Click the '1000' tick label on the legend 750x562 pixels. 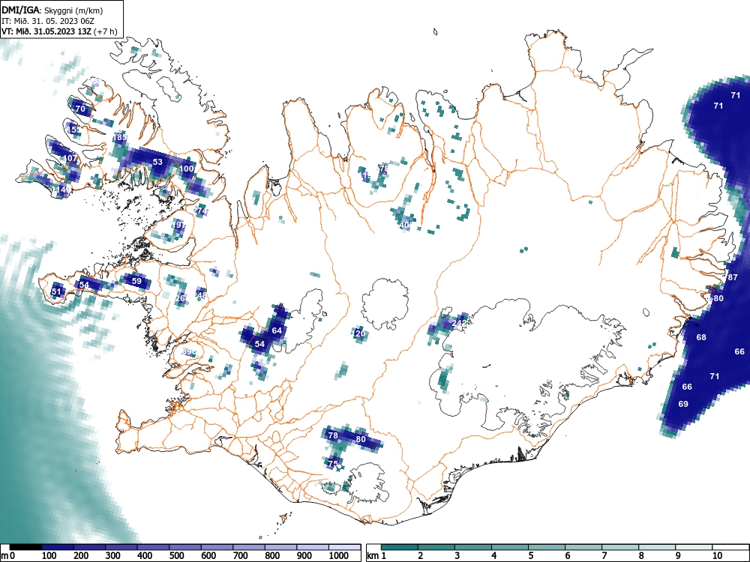point(339,556)
